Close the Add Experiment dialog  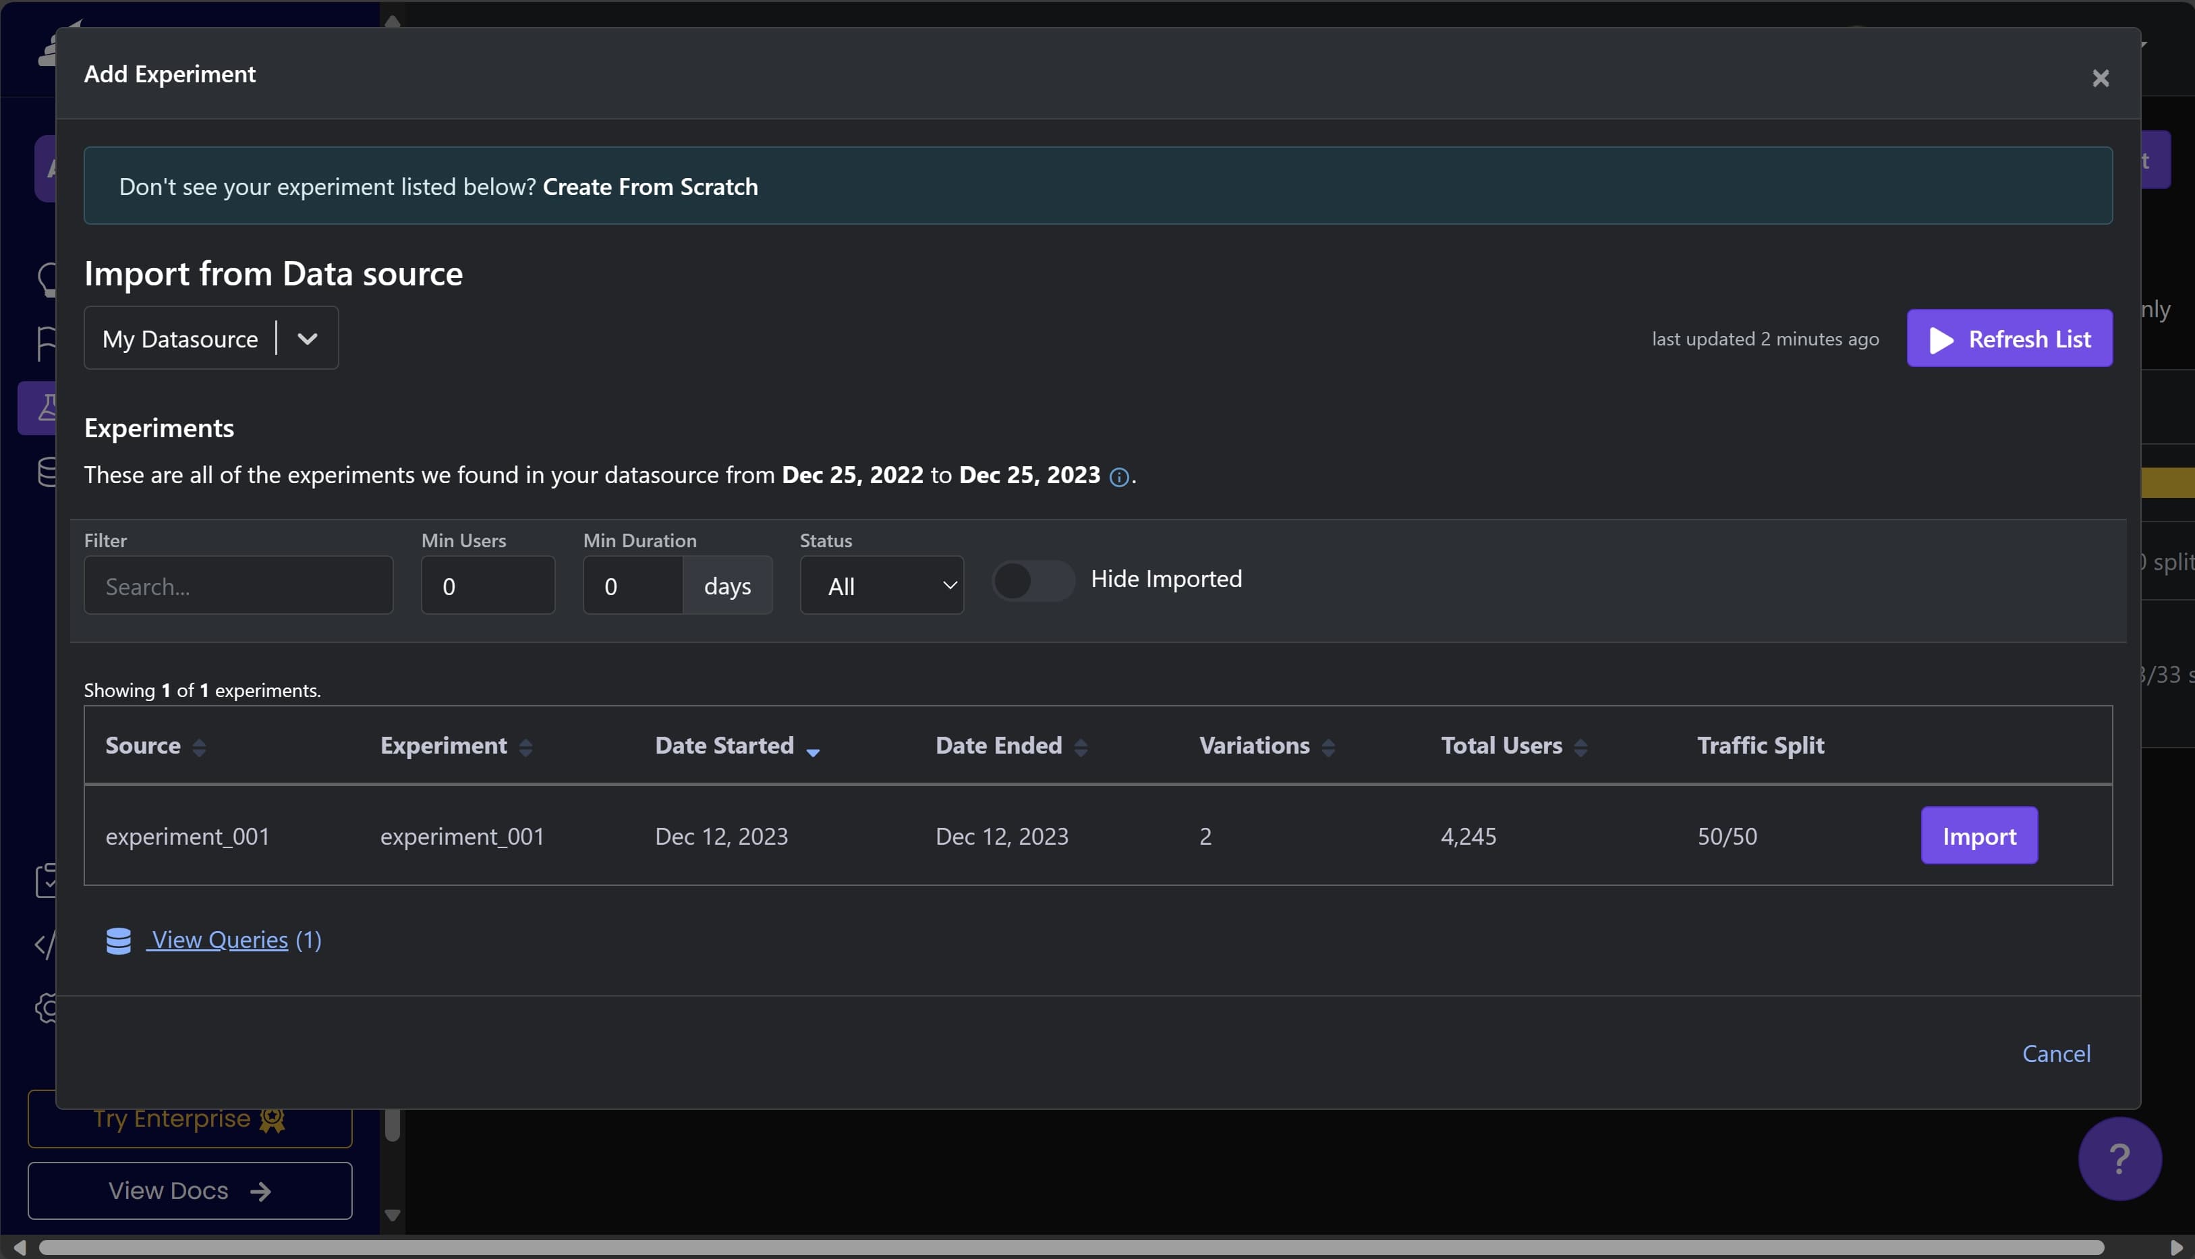[x=2100, y=78]
